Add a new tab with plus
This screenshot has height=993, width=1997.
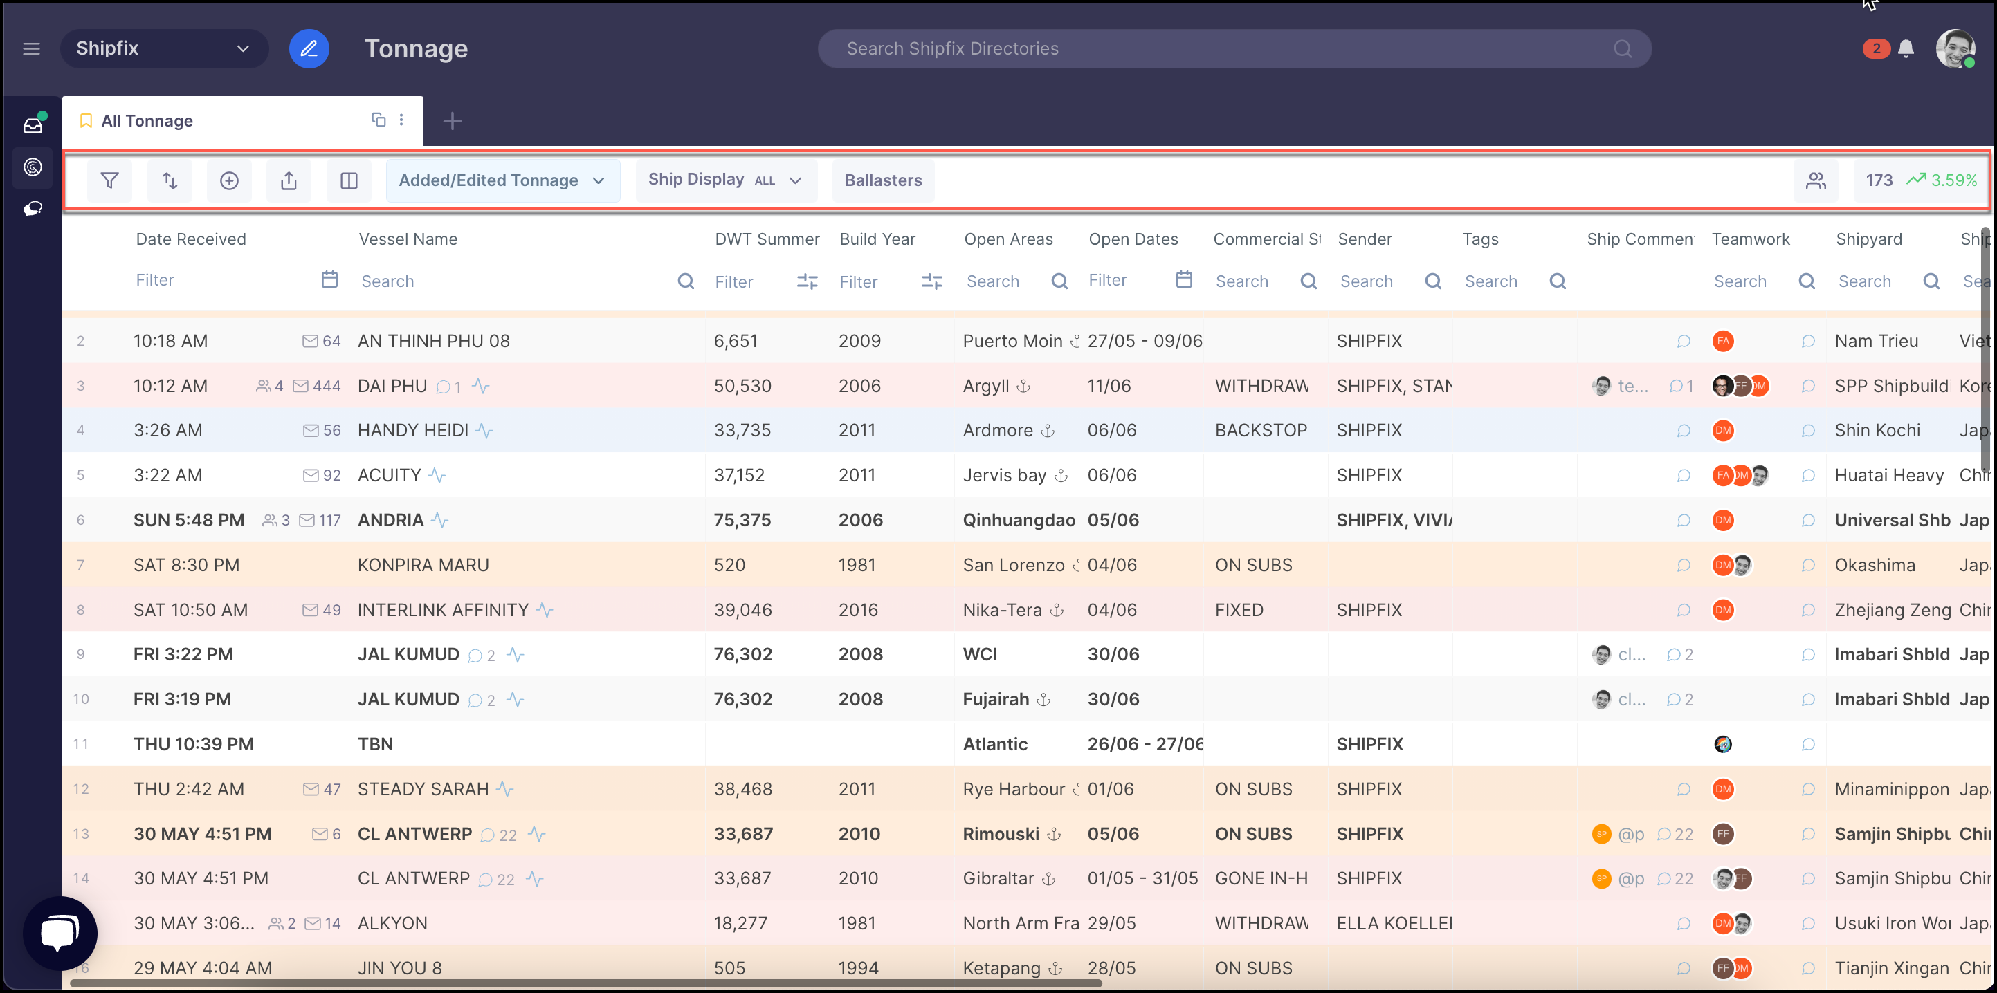(x=453, y=121)
